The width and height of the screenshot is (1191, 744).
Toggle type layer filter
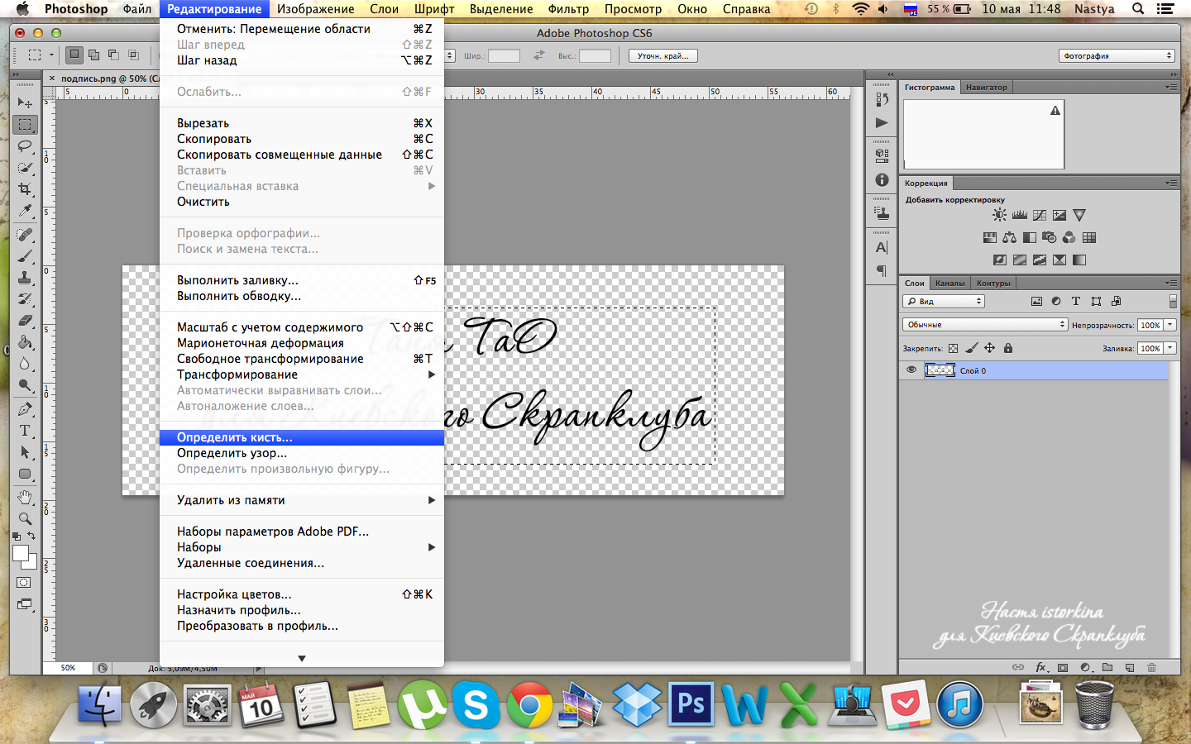pos(1076,302)
